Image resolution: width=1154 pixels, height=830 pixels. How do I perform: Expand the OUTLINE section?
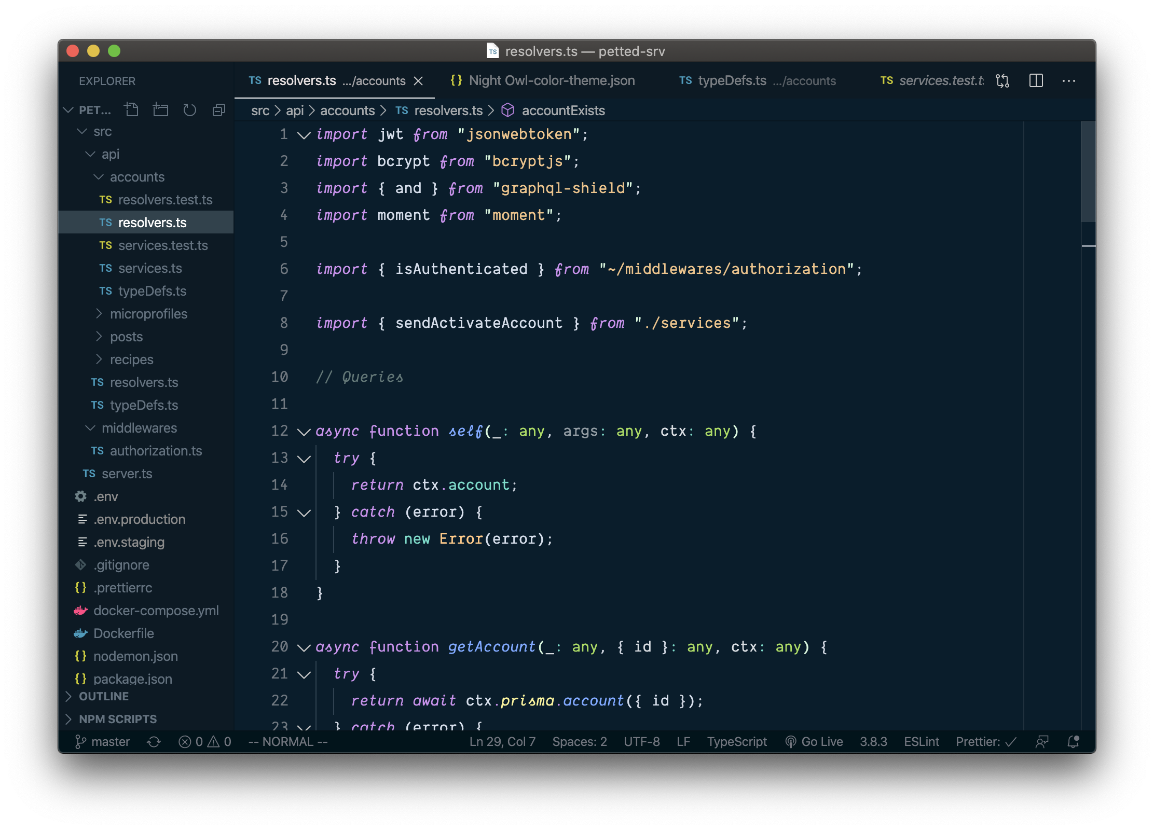[146, 696]
